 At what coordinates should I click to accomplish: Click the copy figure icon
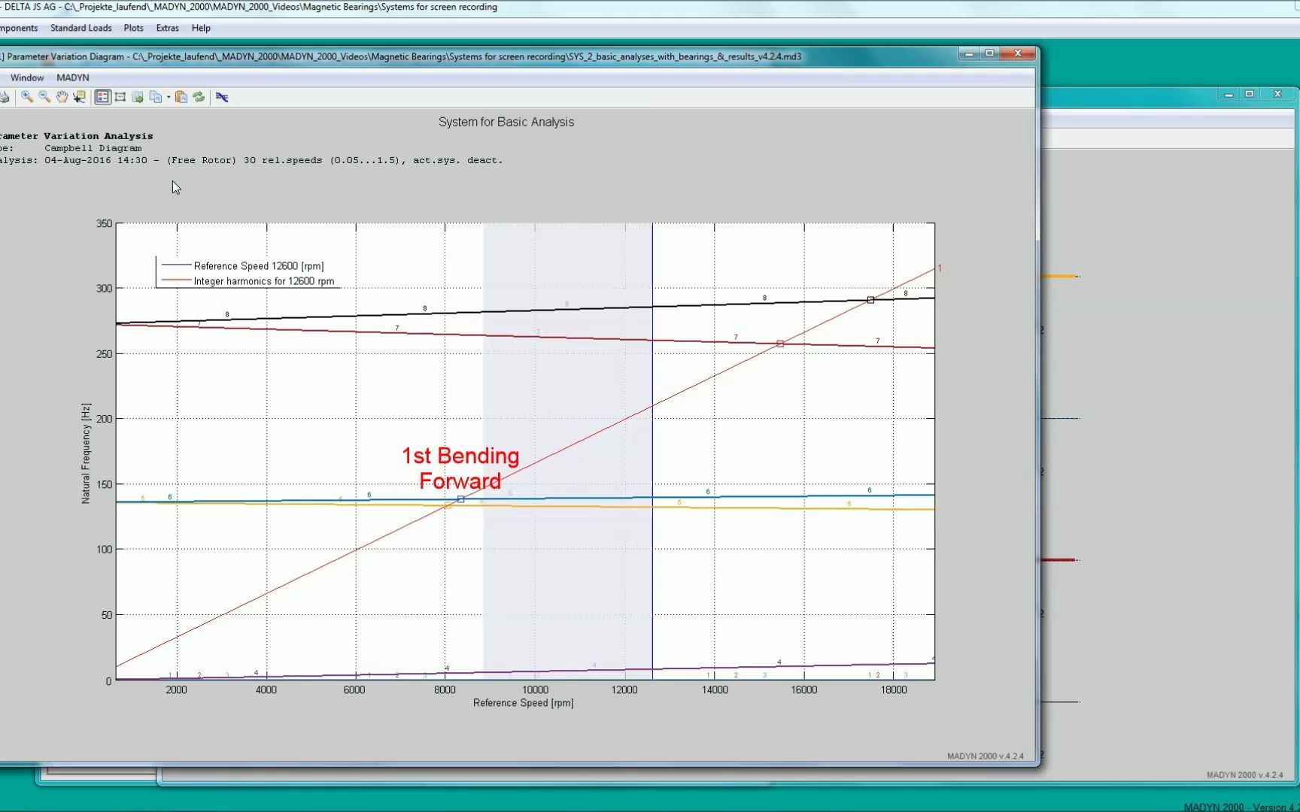coord(156,97)
